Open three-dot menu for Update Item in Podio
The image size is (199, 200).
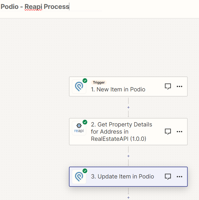tap(179, 177)
